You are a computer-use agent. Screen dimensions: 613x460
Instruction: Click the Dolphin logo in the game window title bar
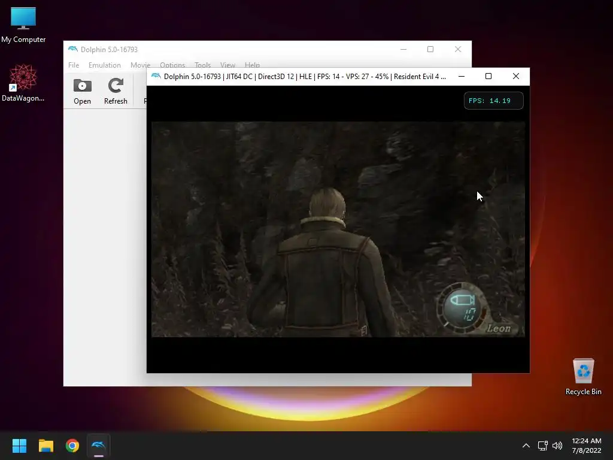pyautogui.click(x=156, y=76)
